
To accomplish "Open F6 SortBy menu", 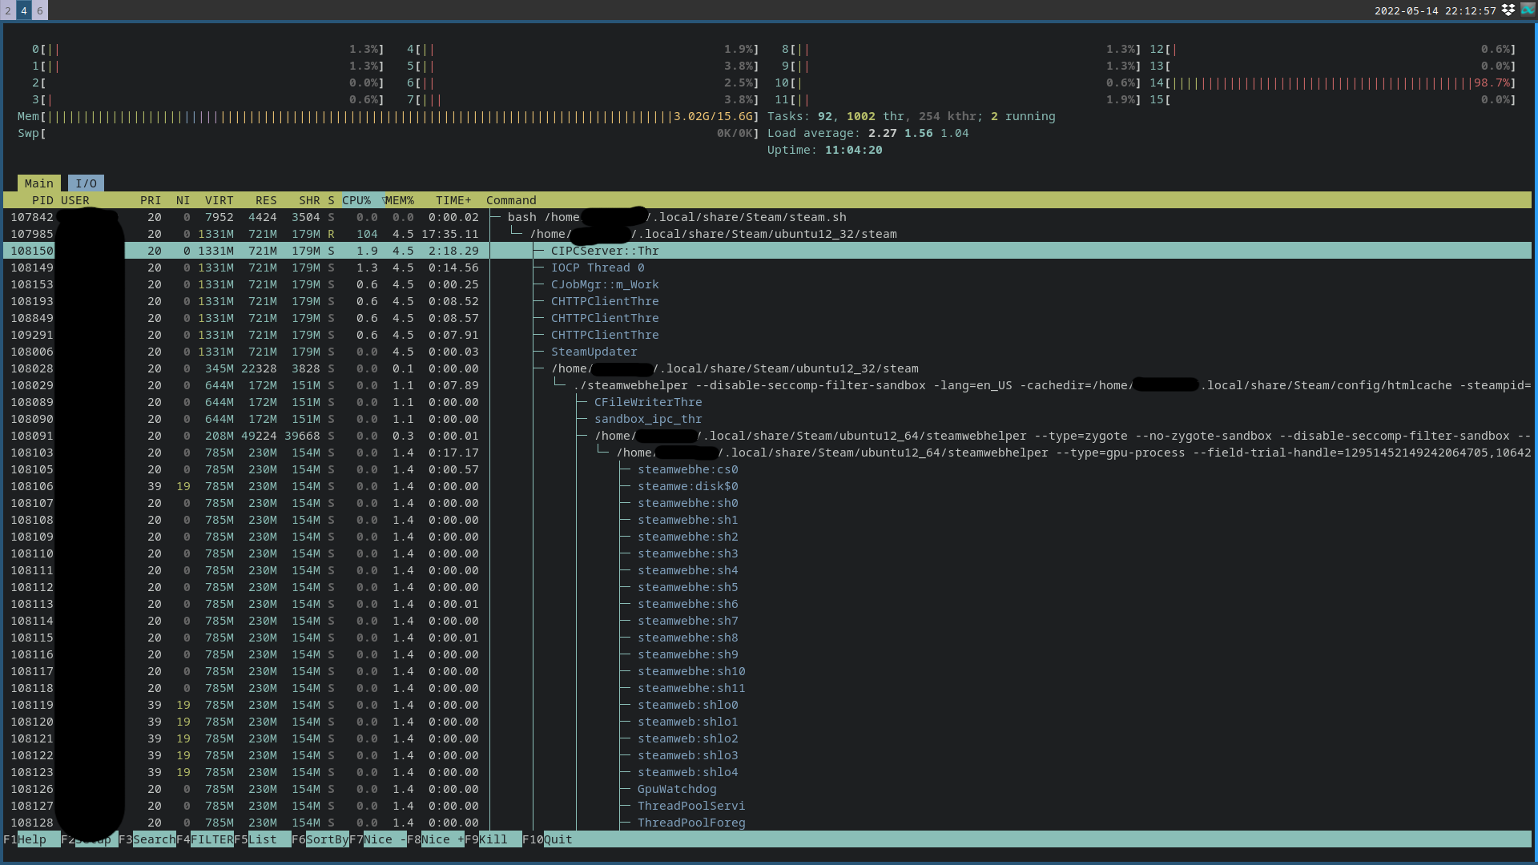I will click(320, 839).
